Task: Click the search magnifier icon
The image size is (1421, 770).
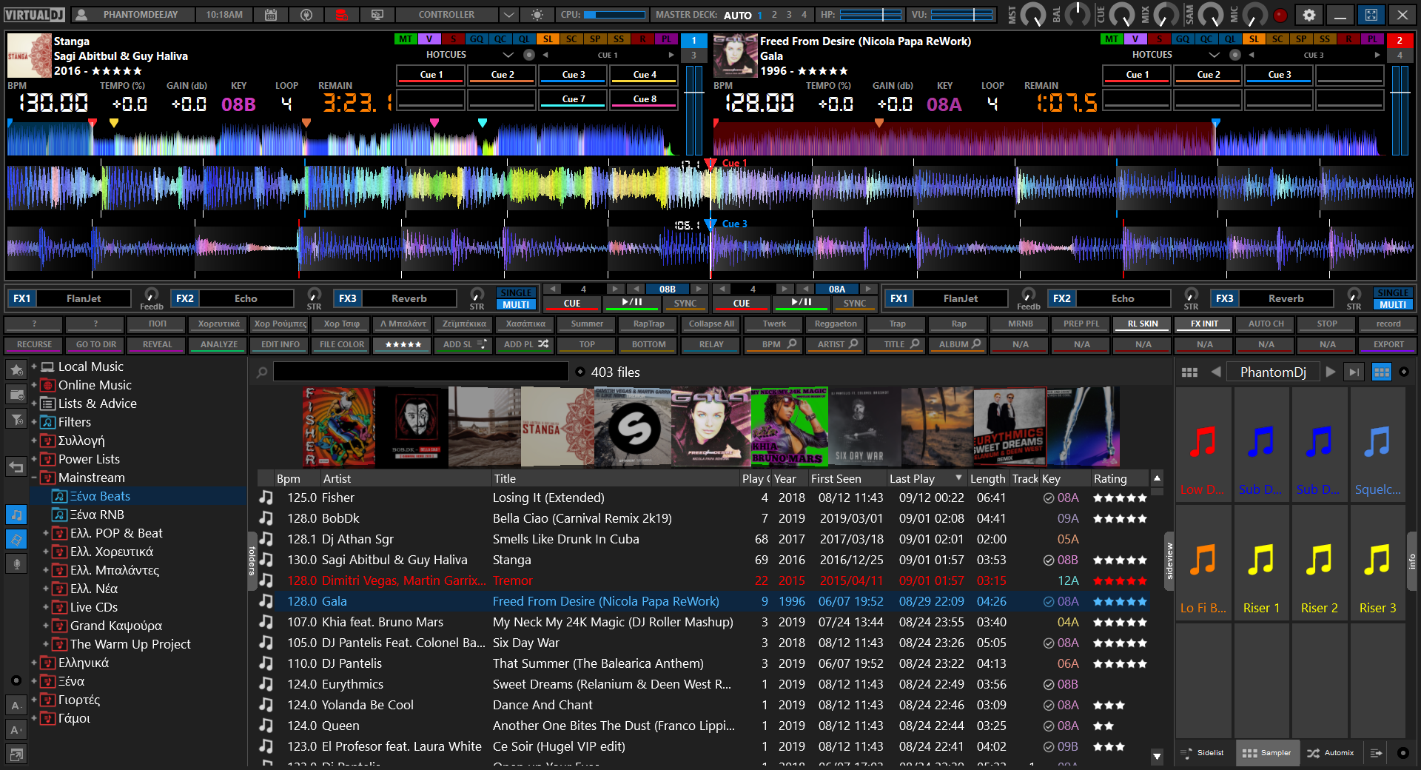Action: (262, 372)
